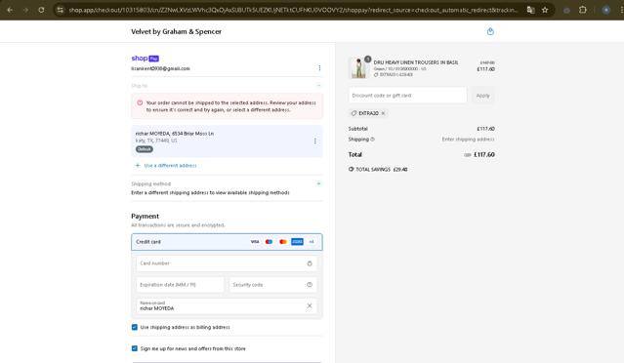The image size is (624, 363).
Task: Click the Shop Pay logo
Action: (x=146, y=59)
